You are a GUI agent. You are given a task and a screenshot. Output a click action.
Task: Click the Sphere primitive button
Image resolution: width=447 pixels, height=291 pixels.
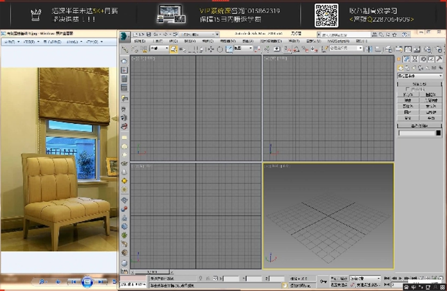(x=408, y=101)
